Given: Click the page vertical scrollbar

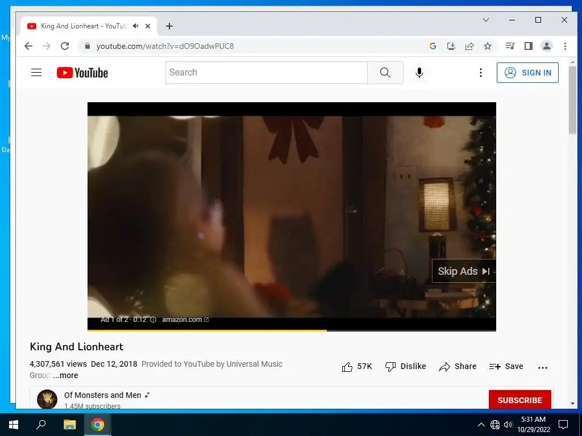Looking at the screenshot, I should [573, 101].
